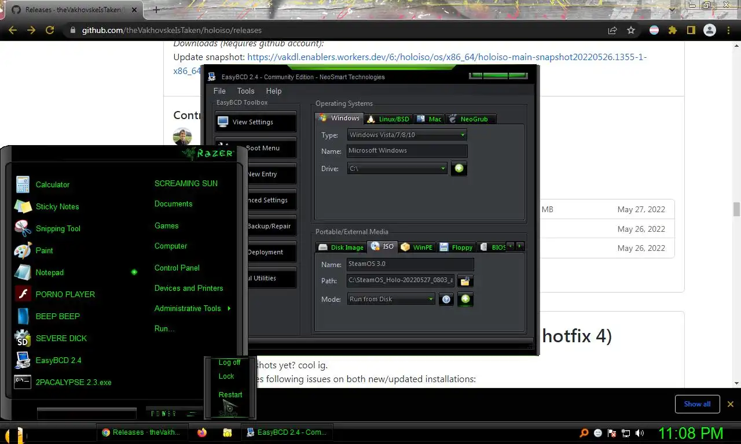Open Snipping Tool scissors icon
The height and width of the screenshot is (444, 741).
23,228
